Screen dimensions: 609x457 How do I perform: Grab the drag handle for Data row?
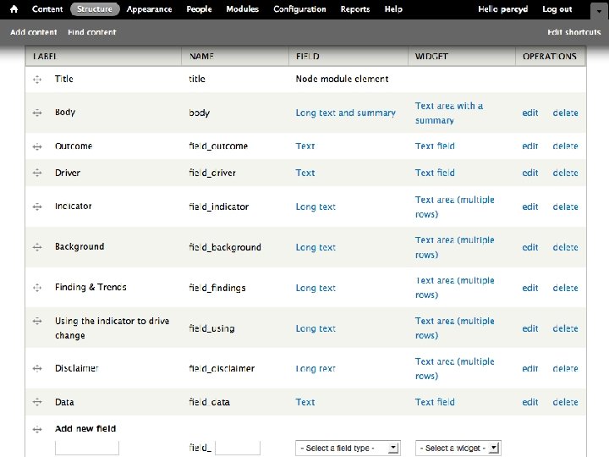37,402
